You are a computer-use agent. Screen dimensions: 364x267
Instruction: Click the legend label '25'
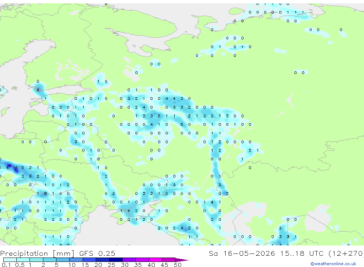coord(112,265)
